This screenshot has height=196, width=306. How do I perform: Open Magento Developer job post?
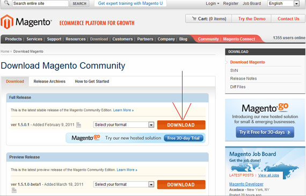click(x=246, y=184)
